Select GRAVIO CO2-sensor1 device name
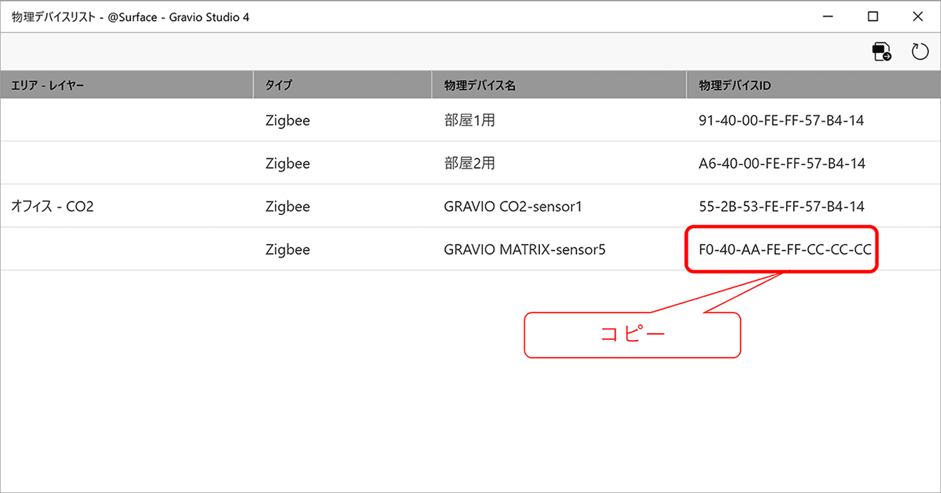 [513, 206]
